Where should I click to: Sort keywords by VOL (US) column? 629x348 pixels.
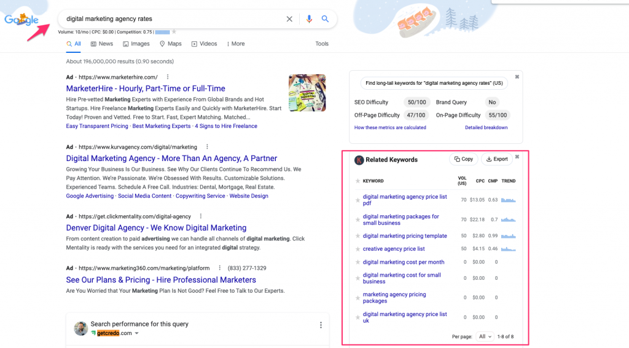462,181
